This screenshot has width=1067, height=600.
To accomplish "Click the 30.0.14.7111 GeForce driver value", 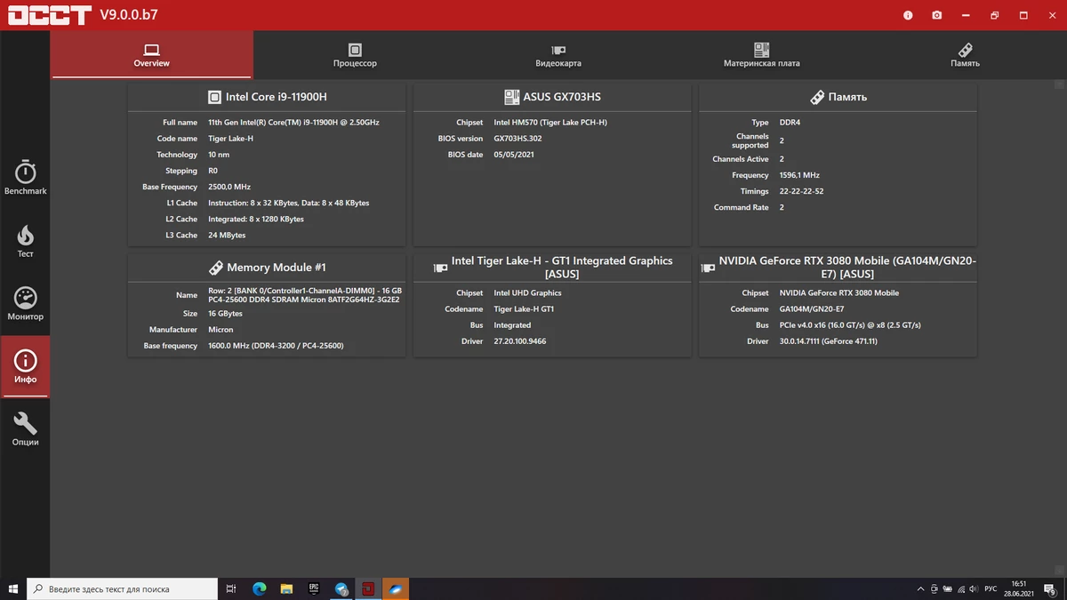I will pyautogui.click(x=829, y=341).
